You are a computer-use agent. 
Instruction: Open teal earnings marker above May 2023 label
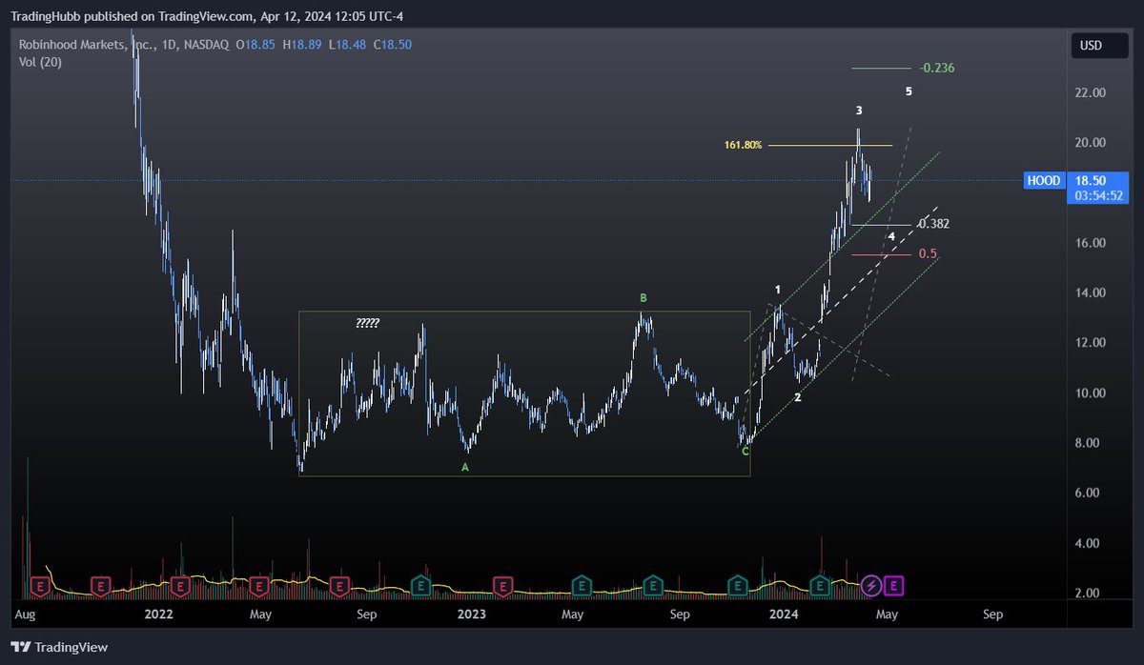[581, 585]
